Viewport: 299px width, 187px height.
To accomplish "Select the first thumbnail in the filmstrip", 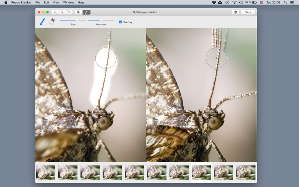I will click(46, 172).
